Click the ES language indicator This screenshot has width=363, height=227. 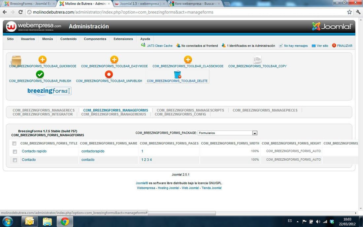290,221
